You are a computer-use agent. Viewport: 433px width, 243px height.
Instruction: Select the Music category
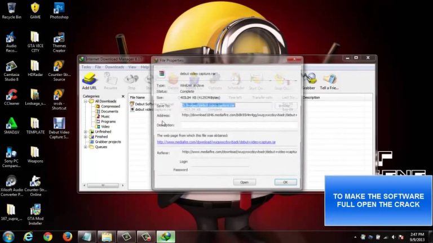[x=103, y=116]
